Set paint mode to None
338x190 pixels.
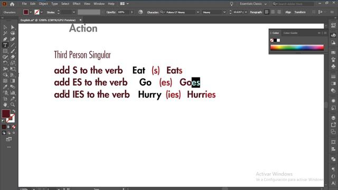point(14,127)
